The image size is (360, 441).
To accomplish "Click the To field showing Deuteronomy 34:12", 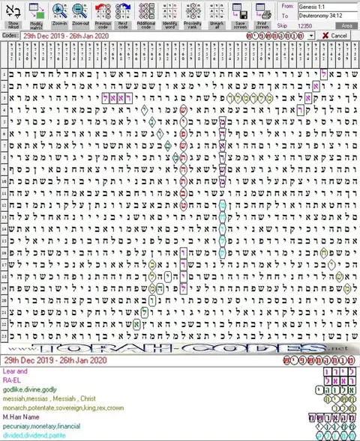I will tap(328, 16).
